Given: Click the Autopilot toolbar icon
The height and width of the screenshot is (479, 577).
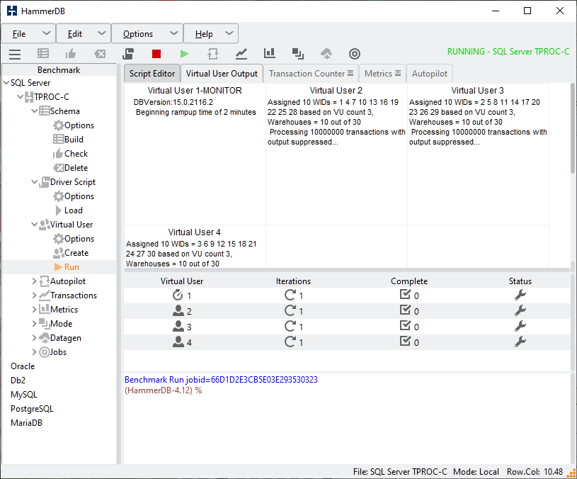Looking at the screenshot, I should pos(213,54).
